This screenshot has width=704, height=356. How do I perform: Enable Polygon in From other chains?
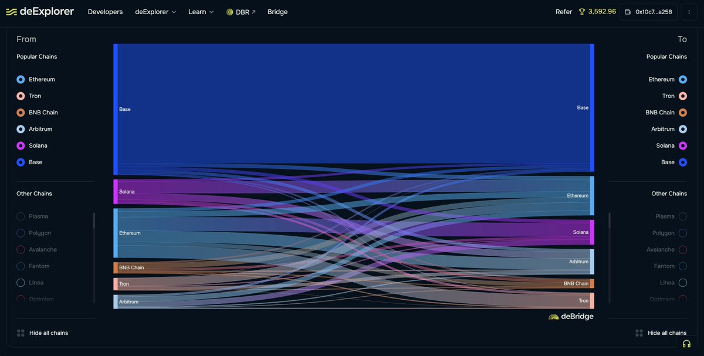click(x=21, y=233)
